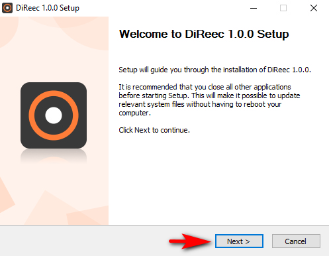Click the "Welcome to DiReec 1.0.0 Setup" heading
Image resolution: width=329 pixels, height=256 pixels.
click(x=204, y=34)
